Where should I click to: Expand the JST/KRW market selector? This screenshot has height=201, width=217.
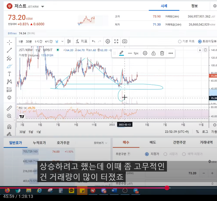click(43, 6)
